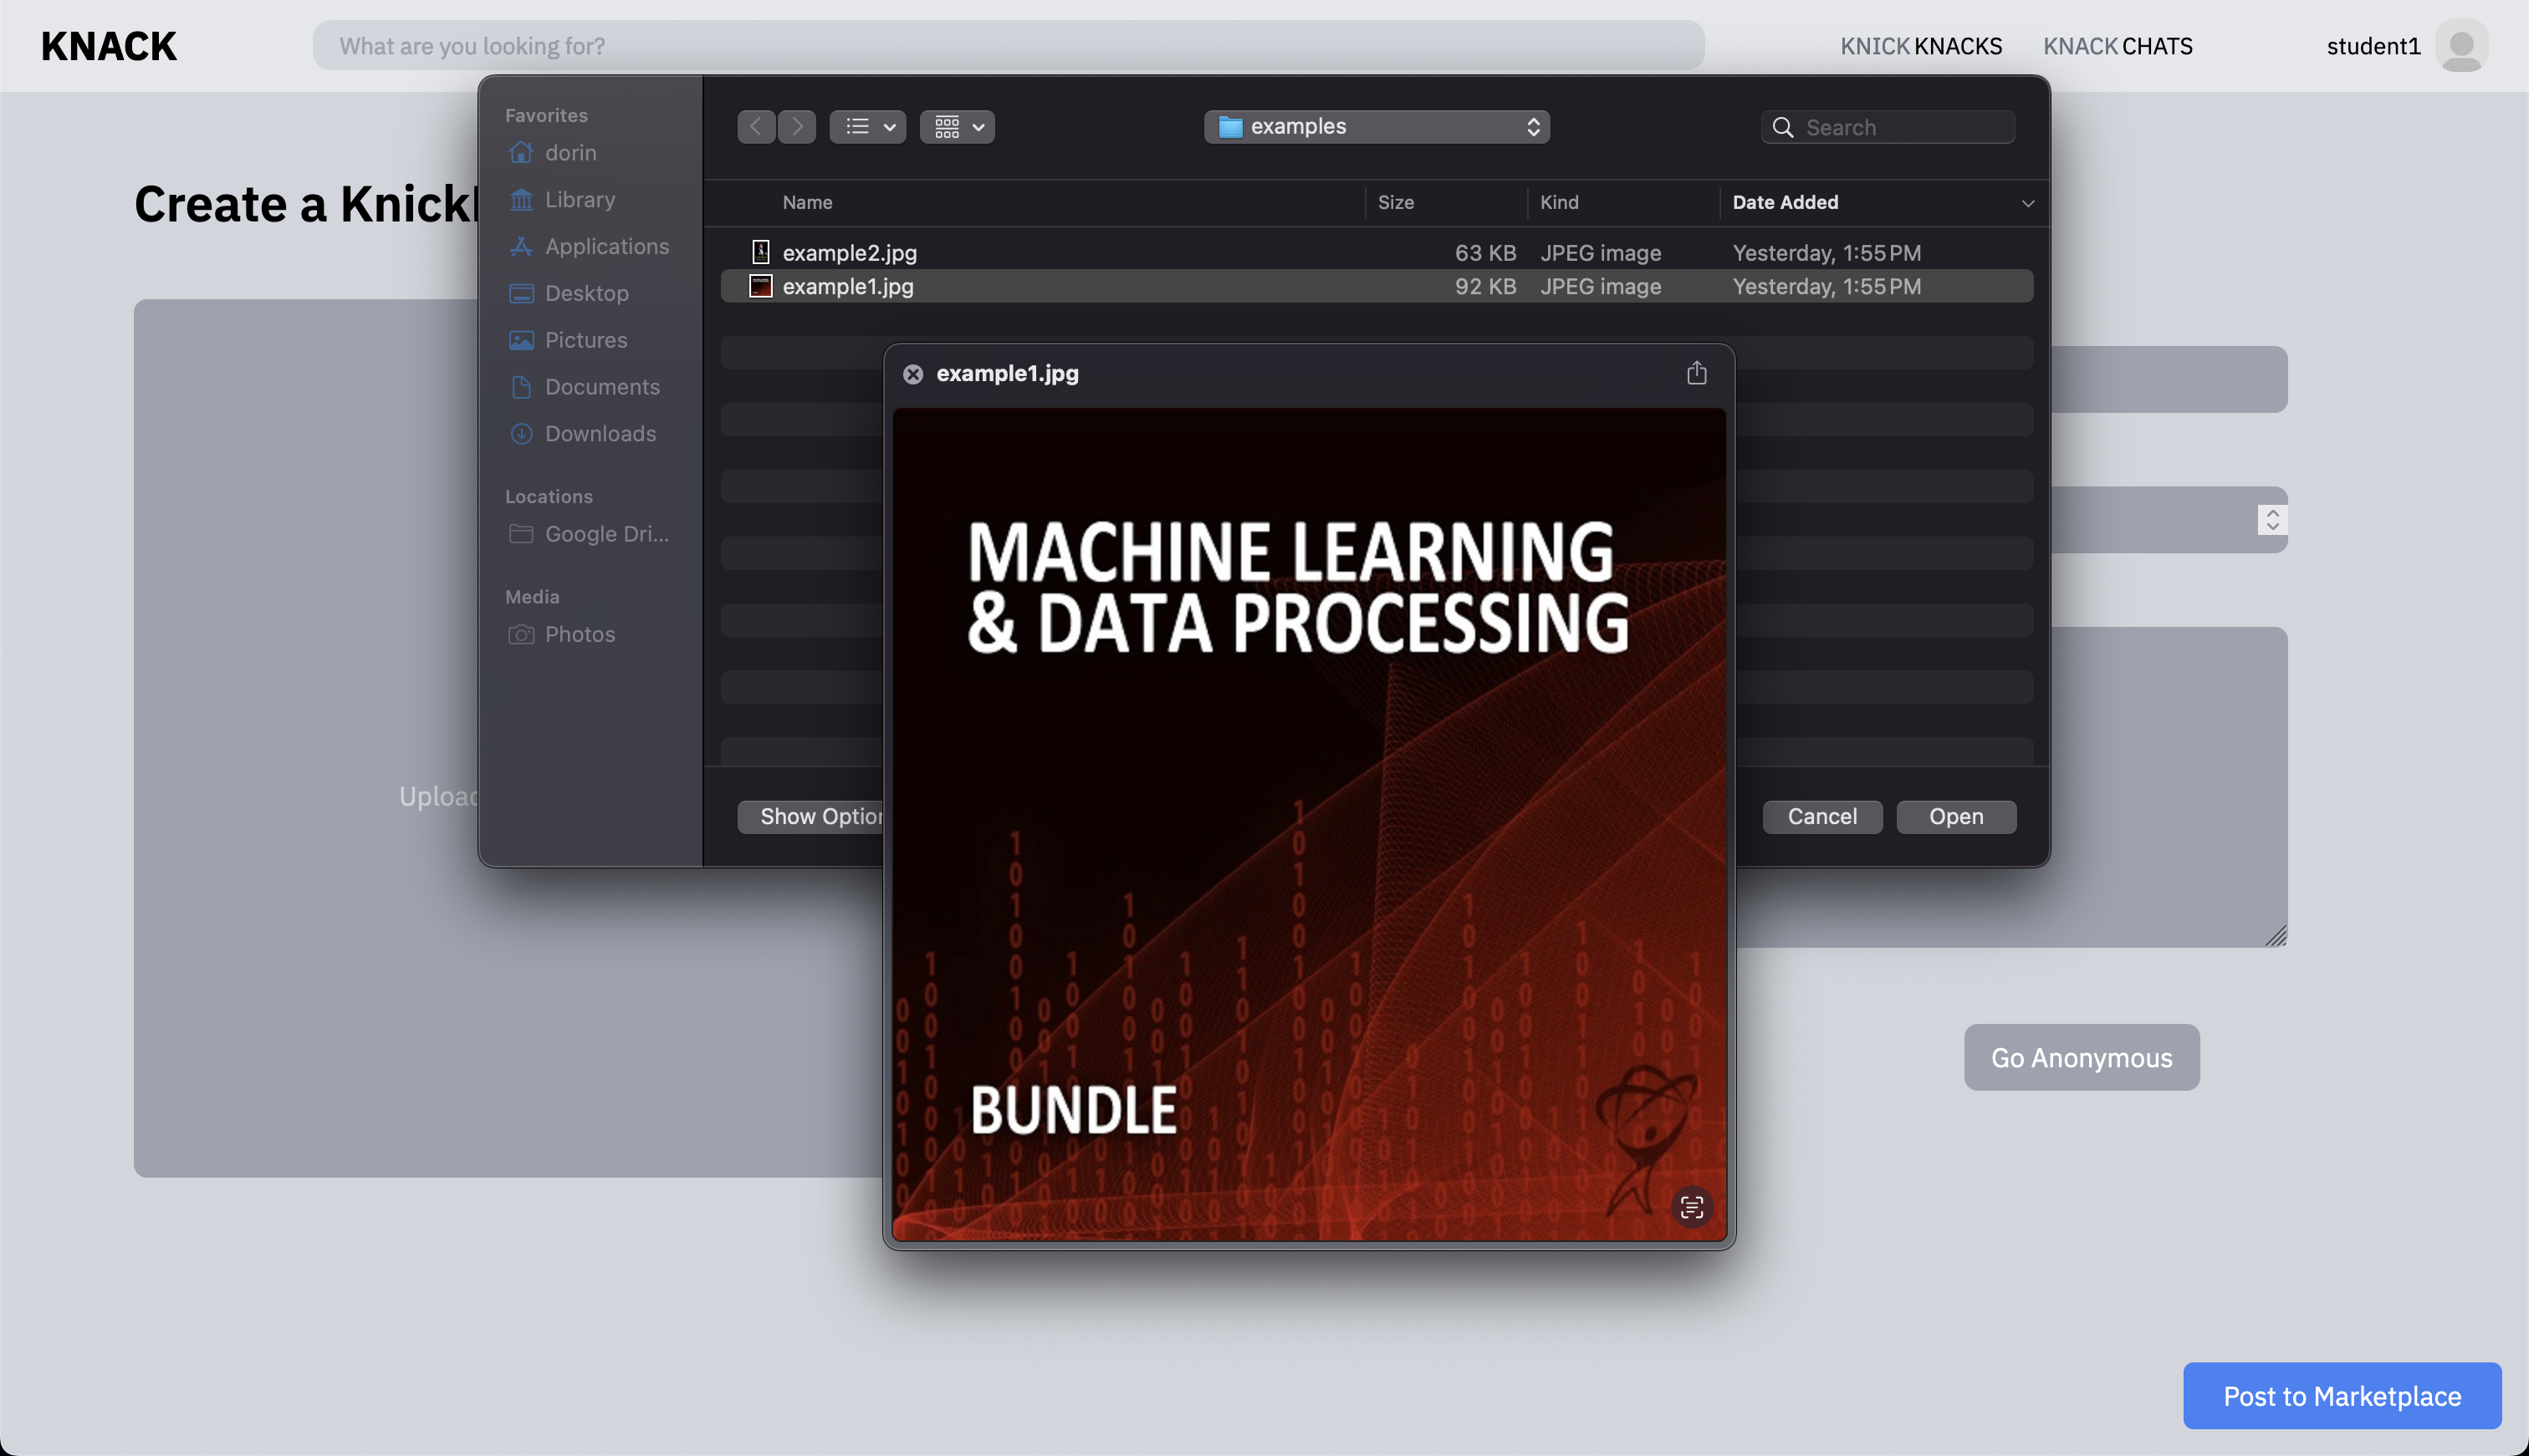Expand the examples folder path popup
Viewport: 2529px width, 1456px height.
(x=1377, y=127)
